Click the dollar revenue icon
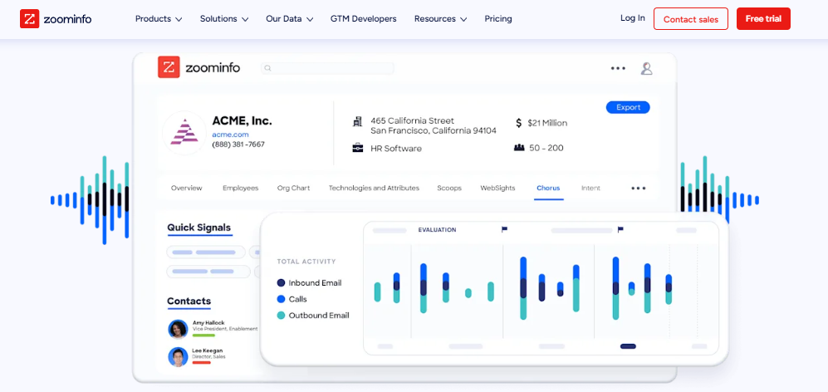The width and height of the screenshot is (828, 392). [x=518, y=123]
